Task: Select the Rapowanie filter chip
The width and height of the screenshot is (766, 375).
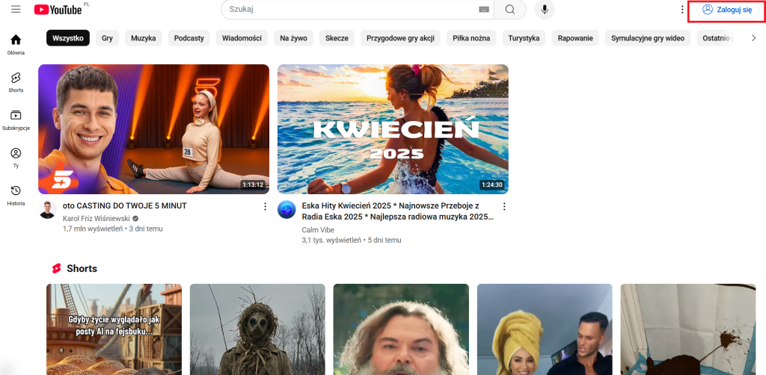Action: pos(575,38)
